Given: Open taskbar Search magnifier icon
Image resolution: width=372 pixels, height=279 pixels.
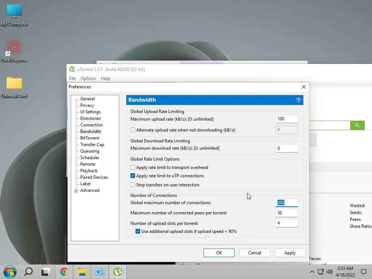Looking at the screenshot, I should (28, 272).
